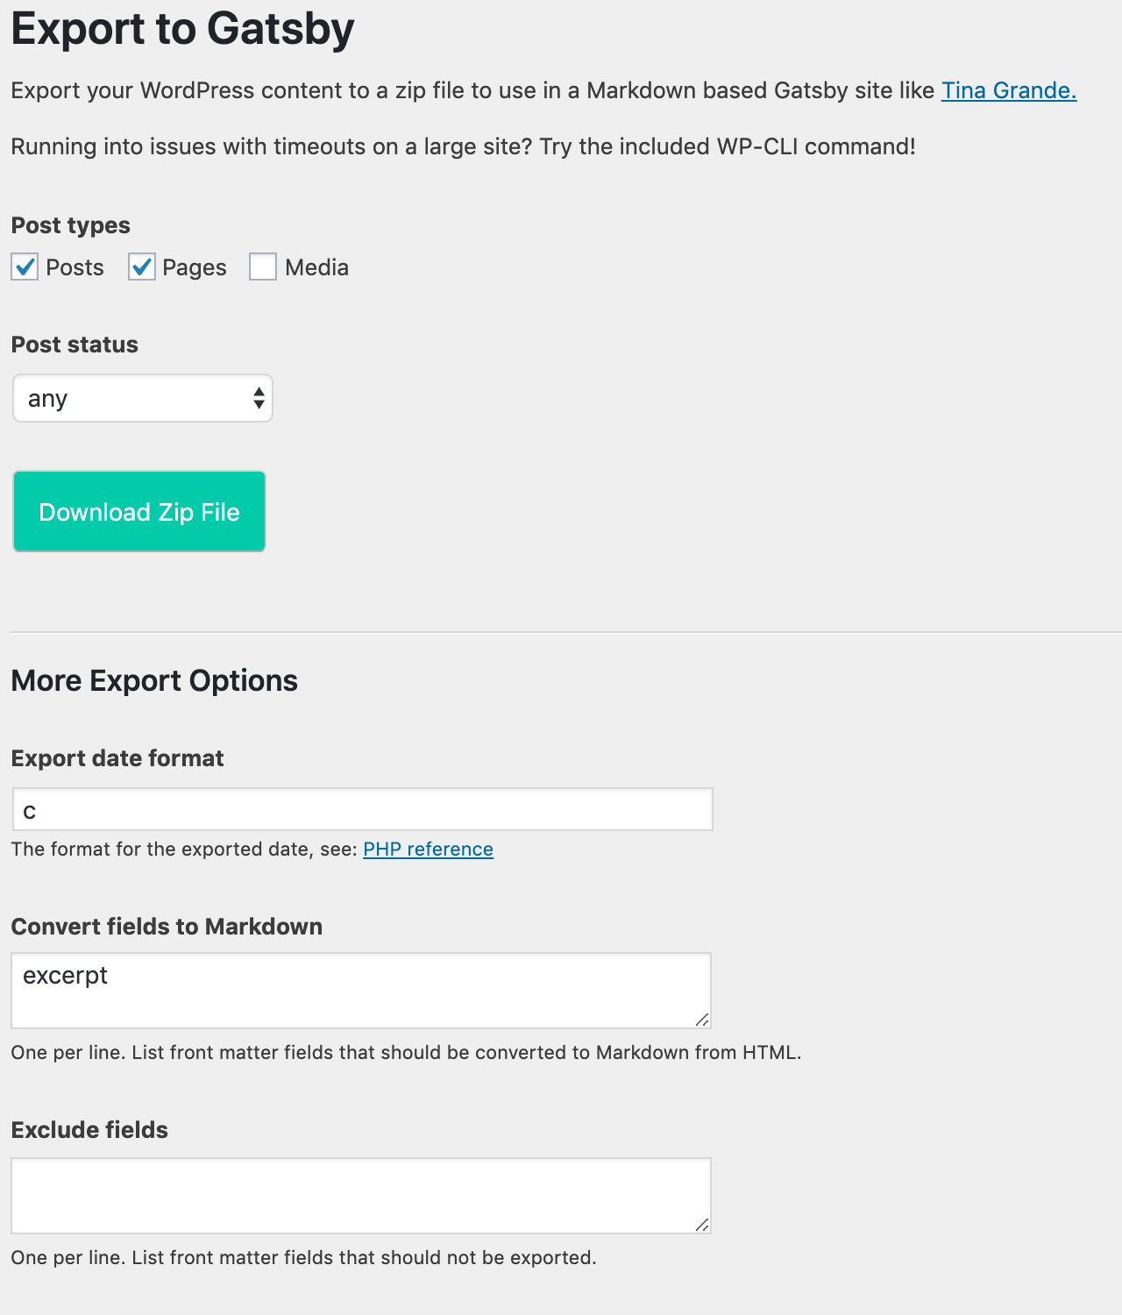Click the Post types section label

[70, 225]
